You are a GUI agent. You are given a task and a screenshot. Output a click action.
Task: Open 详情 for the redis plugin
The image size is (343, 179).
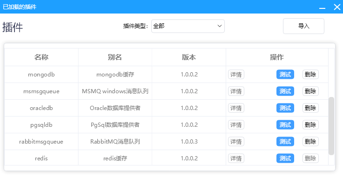[236, 158]
